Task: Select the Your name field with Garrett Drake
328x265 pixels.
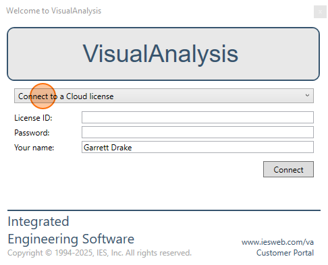Action: (198, 147)
